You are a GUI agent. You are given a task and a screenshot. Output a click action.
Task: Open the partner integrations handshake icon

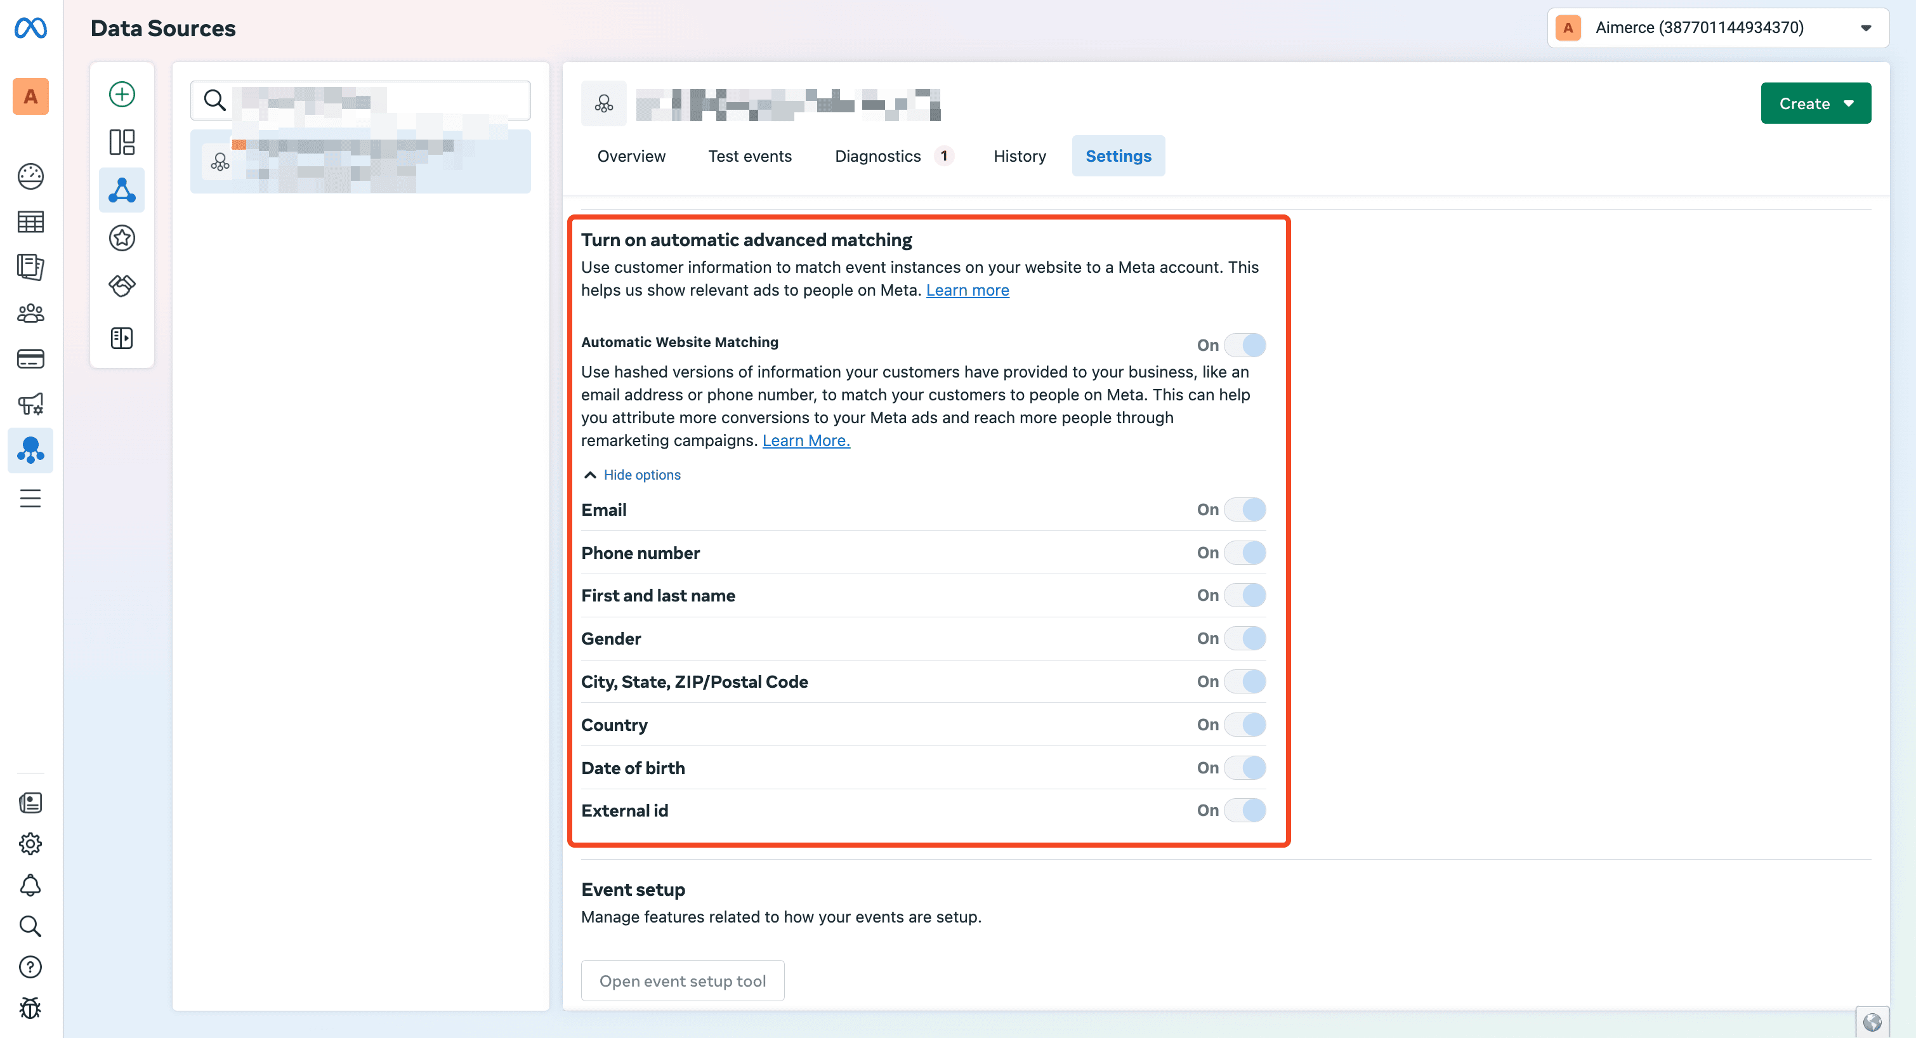122,286
